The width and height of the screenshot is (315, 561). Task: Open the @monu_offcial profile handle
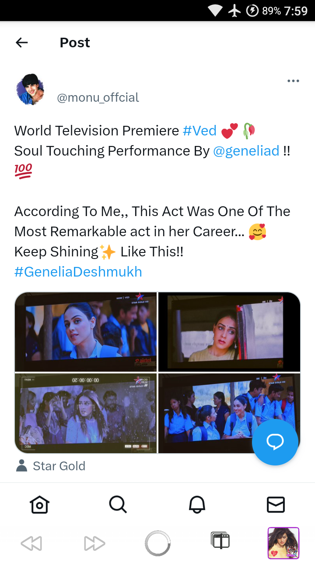coord(98,97)
